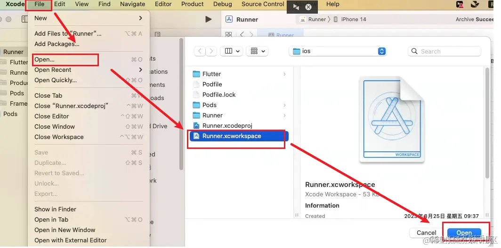The image size is (501, 248).
Task: Select the Podfile file
Action: tap(239, 84)
